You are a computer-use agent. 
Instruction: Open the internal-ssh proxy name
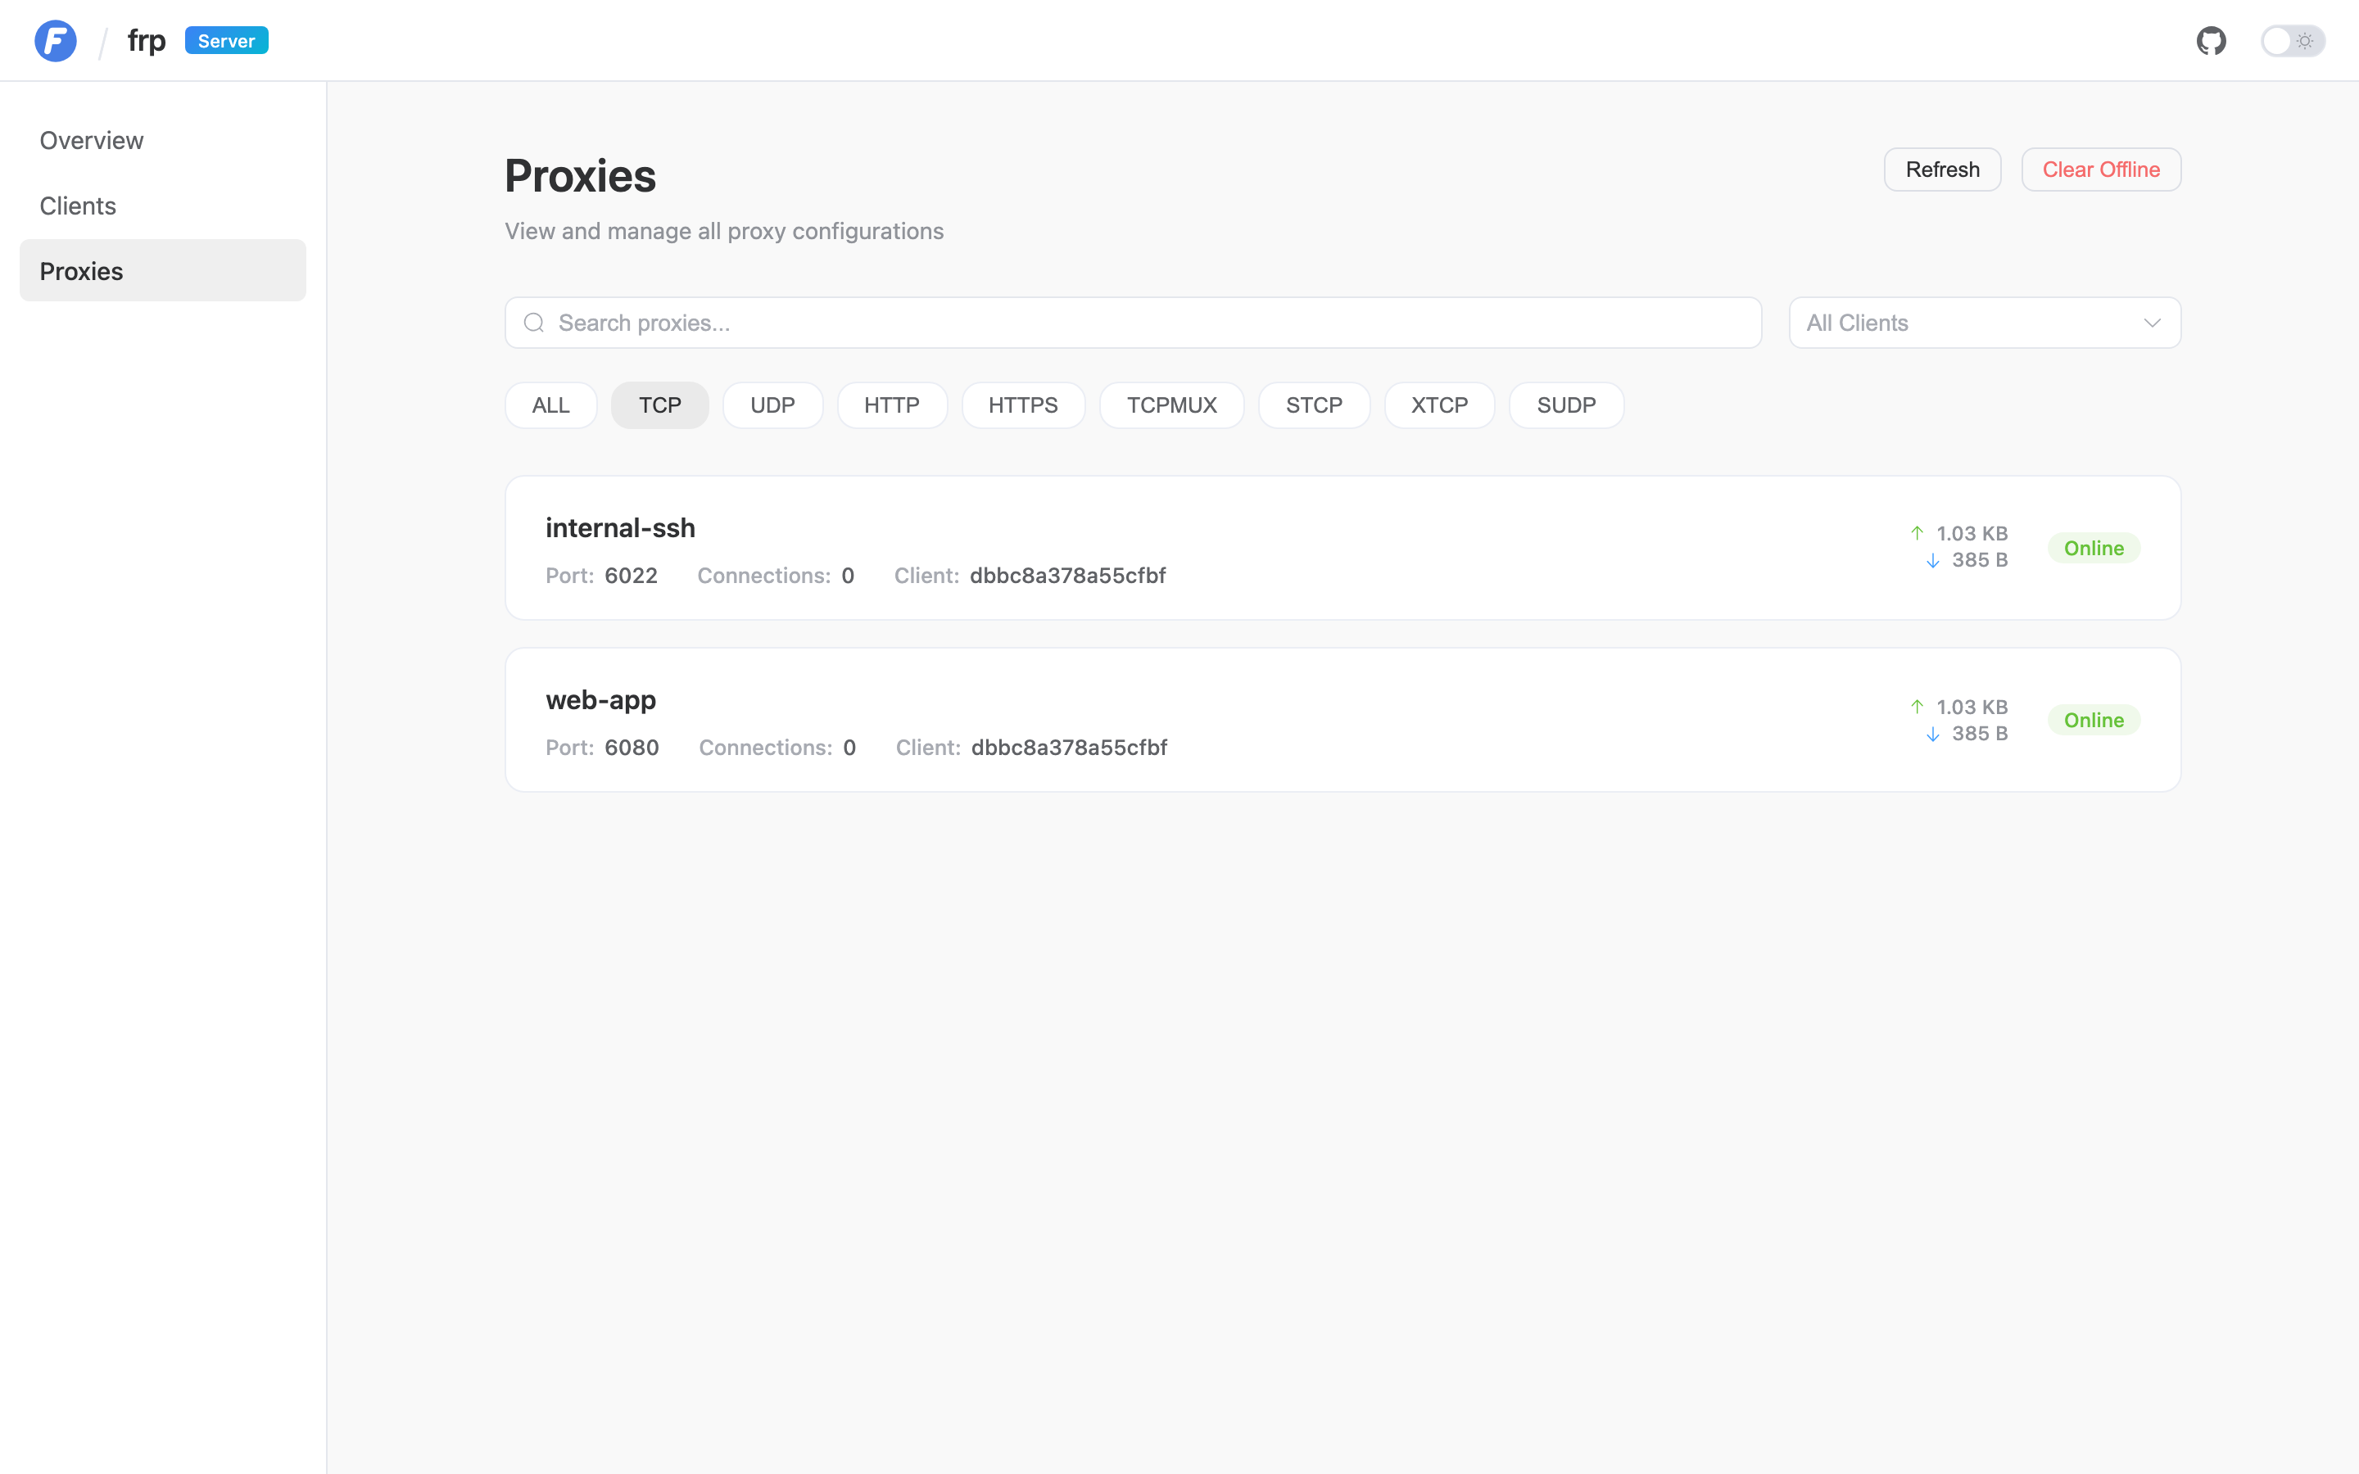click(620, 527)
